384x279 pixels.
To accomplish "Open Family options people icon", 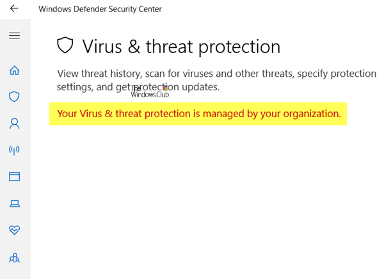I will (x=14, y=258).
